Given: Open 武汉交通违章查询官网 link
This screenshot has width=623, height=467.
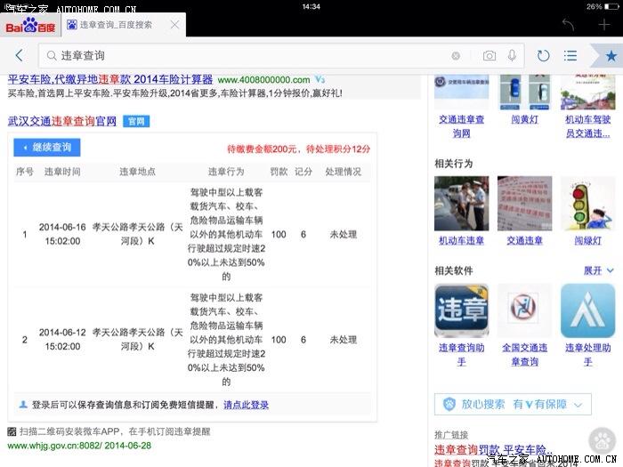Looking at the screenshot, I should 62,121.
